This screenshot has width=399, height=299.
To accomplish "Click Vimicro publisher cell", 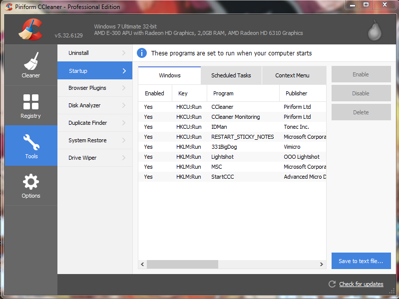I will pyautogui.click(x=292, y=147).
